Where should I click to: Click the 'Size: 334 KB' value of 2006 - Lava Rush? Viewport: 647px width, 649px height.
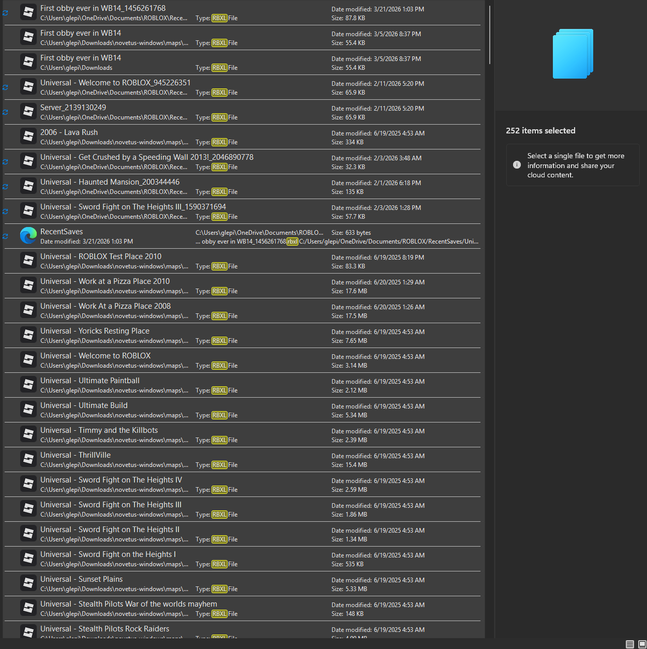click(348, 142)
